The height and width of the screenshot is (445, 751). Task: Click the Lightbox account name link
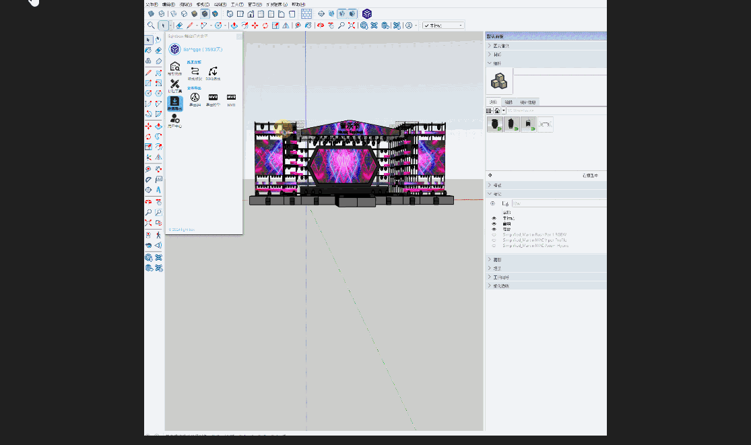point(203,49)
